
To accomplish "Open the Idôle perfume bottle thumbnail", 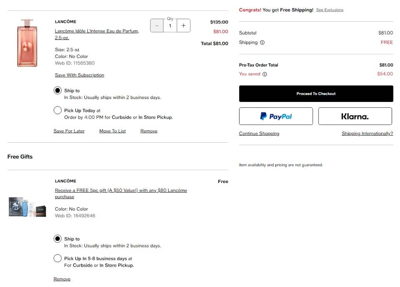I will 27,43.
